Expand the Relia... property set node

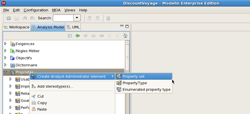11,93
